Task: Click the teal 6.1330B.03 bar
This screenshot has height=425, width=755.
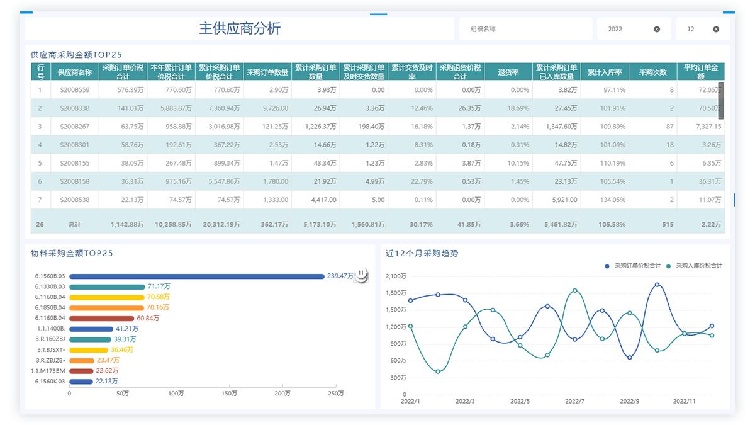Action: [107, 287]
